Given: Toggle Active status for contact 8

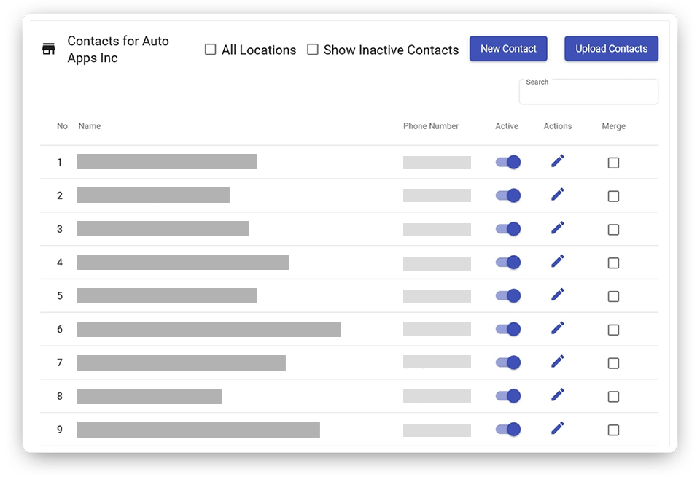Looking at the screenshot, I should [508, 396].
